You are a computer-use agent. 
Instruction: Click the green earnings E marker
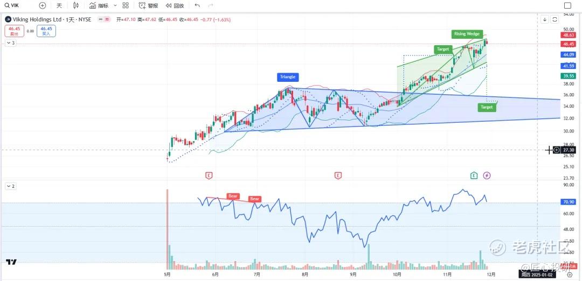click(474, 175)
